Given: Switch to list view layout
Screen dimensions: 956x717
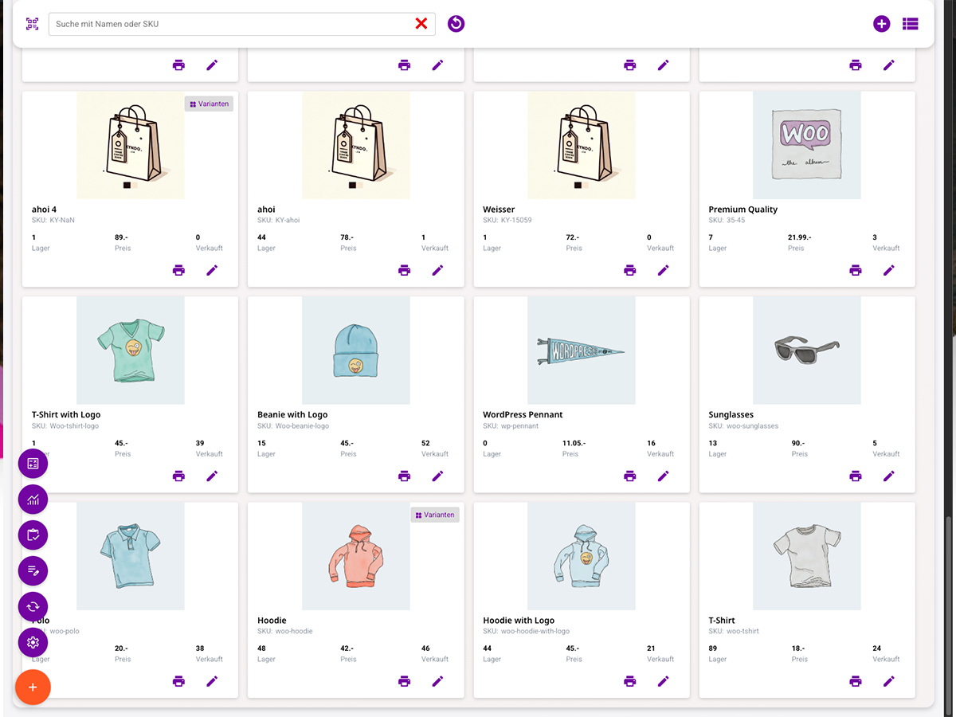Looking at the screenshot, I should [x=910, y=24].
